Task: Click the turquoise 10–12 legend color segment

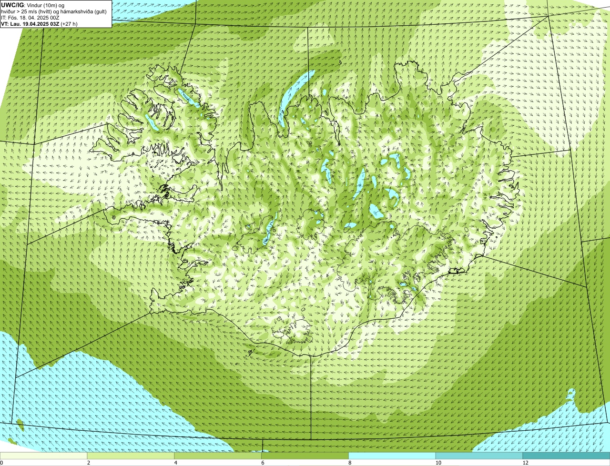Action: click(x=479, y=456)
